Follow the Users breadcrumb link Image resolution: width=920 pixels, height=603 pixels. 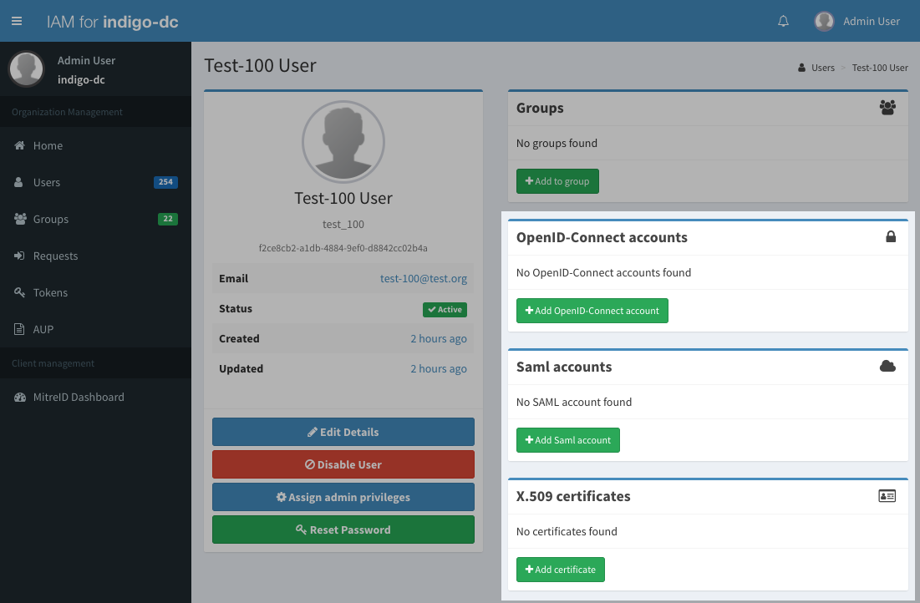pos(821,68)
